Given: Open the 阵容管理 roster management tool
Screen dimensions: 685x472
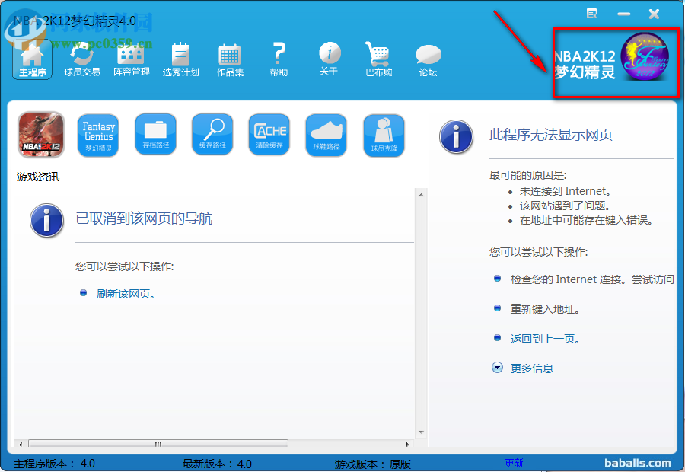Looking at the screenshot, I should (132, 59).
